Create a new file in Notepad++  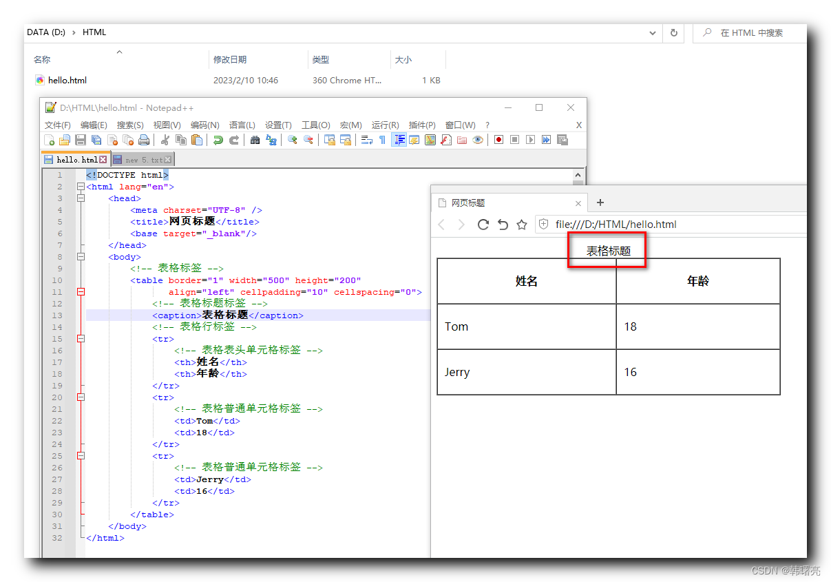(50, 139)
